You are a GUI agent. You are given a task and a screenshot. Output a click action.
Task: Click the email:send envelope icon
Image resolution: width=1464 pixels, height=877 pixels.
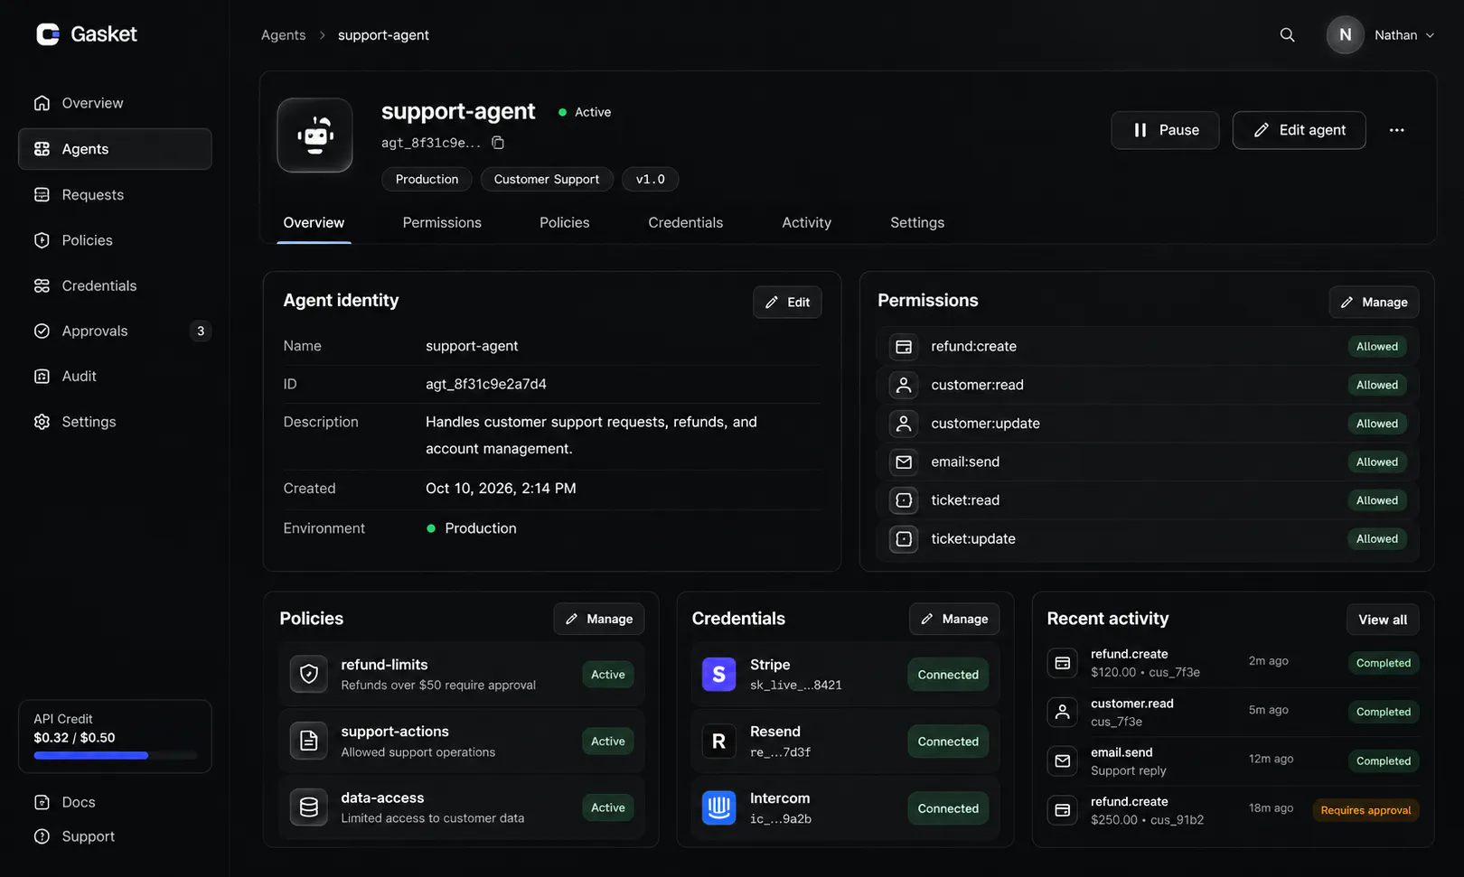tap(904, 462)
